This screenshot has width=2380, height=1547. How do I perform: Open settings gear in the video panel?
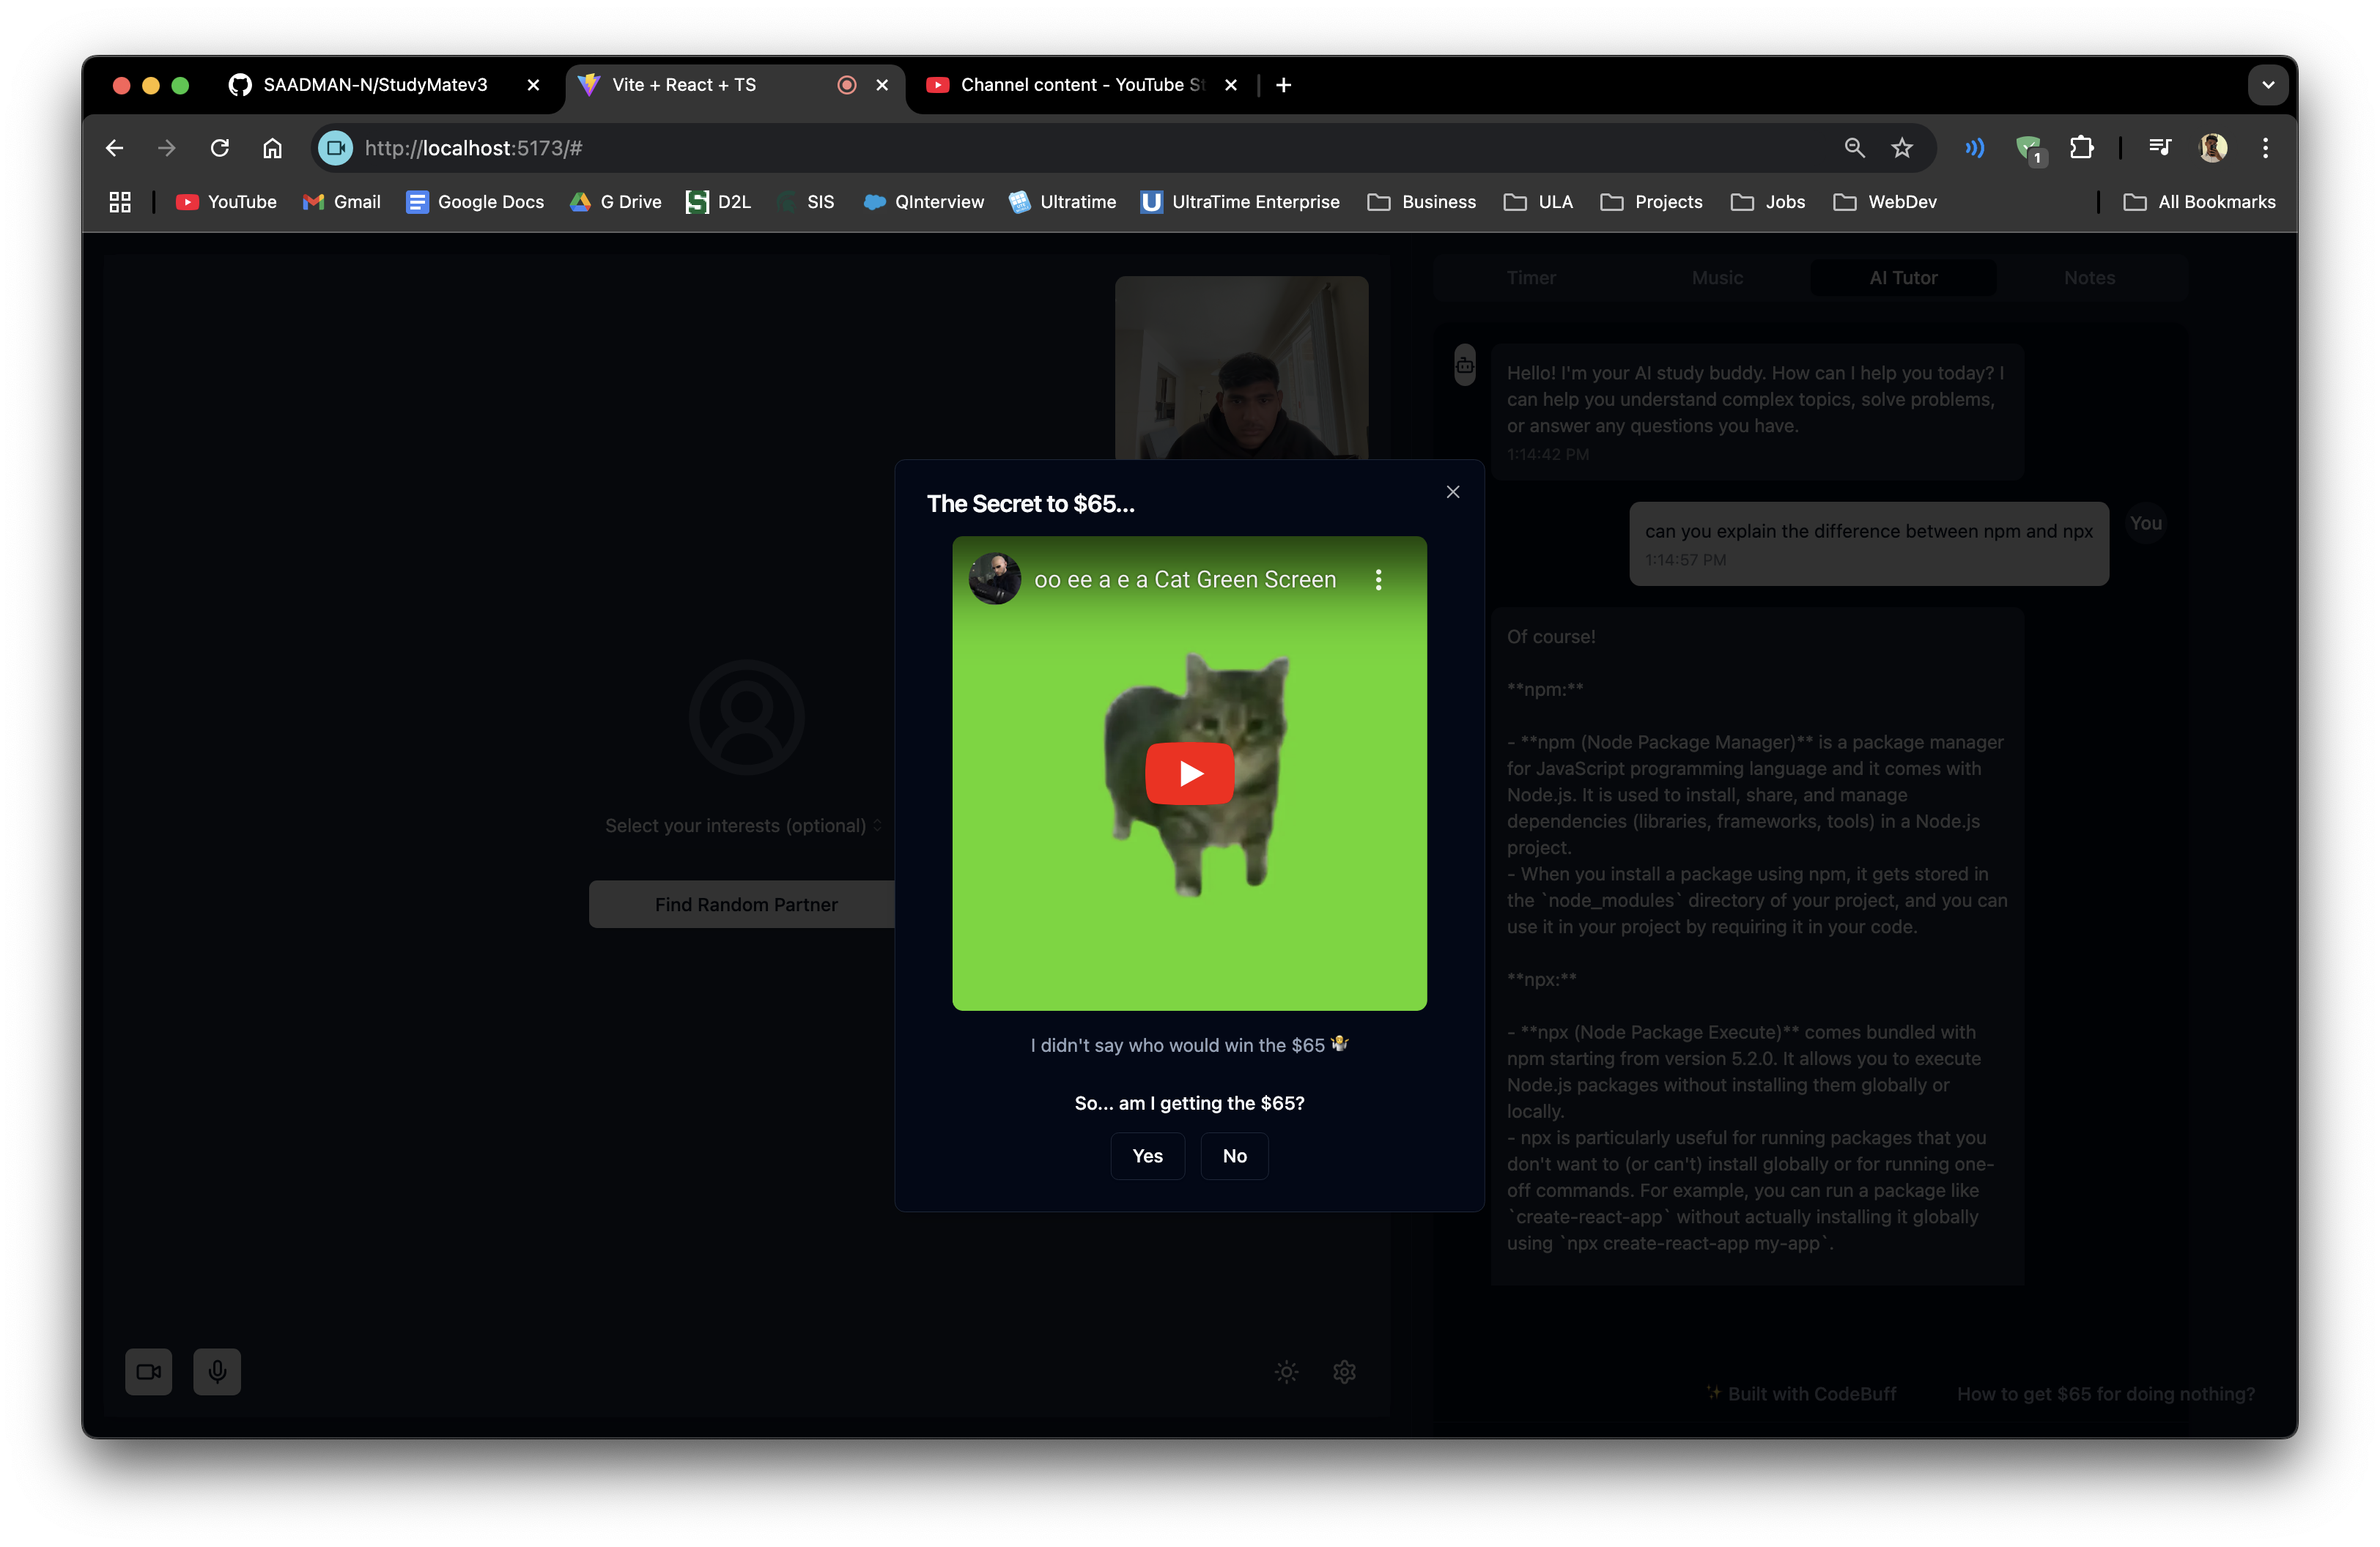1344,1371
